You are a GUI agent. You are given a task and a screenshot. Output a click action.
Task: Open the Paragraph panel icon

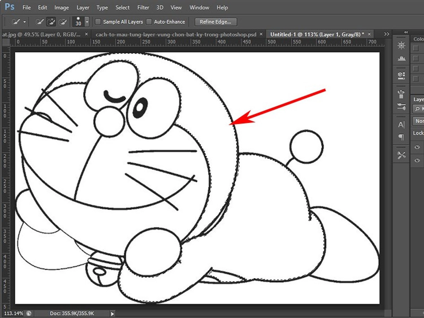[401, 137]
